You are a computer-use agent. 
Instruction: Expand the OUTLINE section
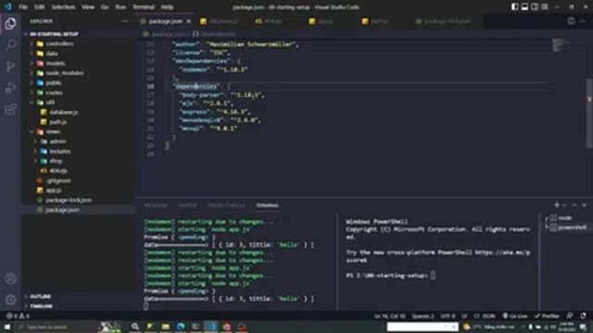(x=41, y=296)
